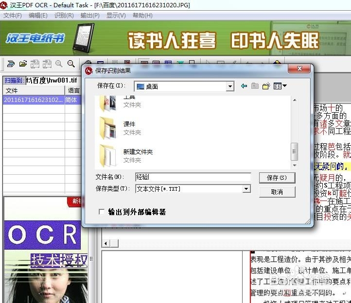Click the 技术授权 ad text
351x303 pixels.
pos(59,260)
